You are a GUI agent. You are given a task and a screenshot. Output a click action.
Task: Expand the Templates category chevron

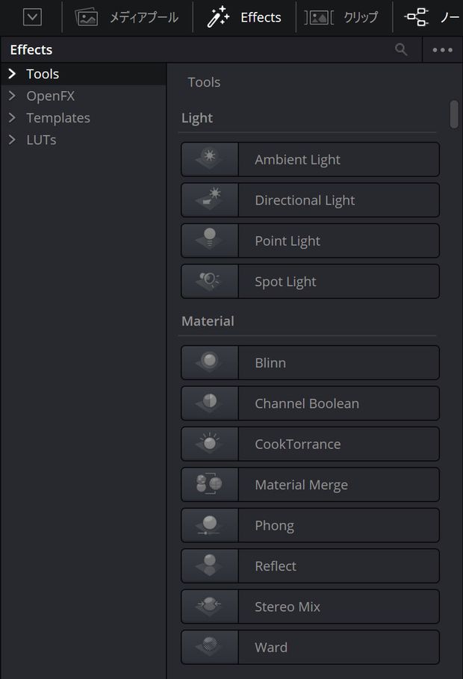tap(12, 118)
